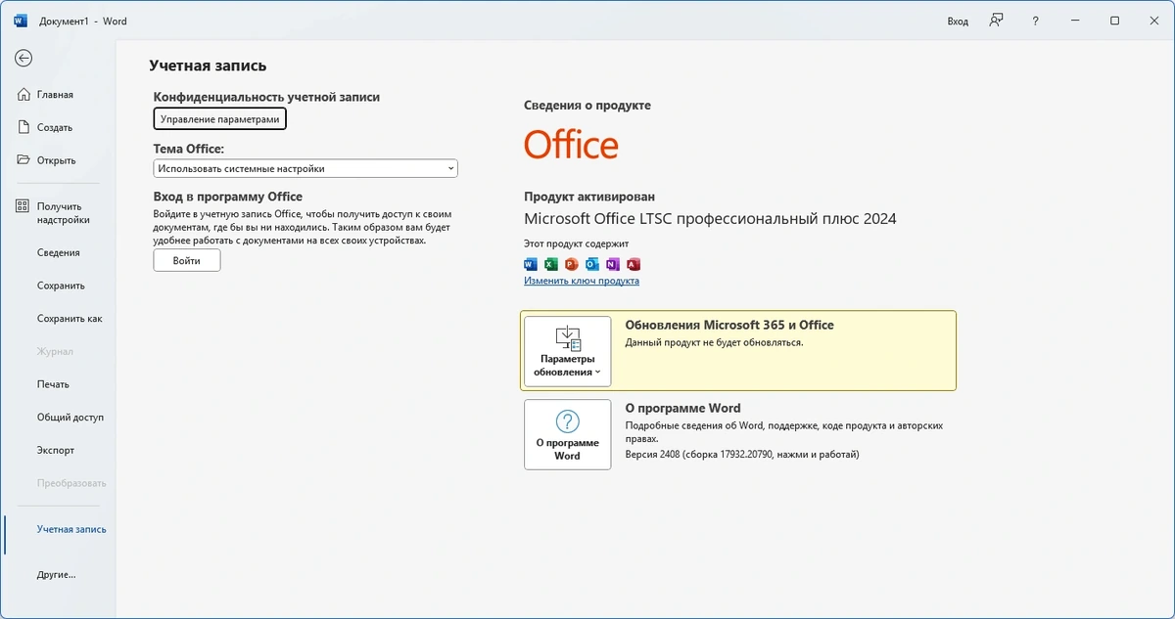Click the Word app icon under product contents
The image size is (1175, 619).
pos(531,264)
